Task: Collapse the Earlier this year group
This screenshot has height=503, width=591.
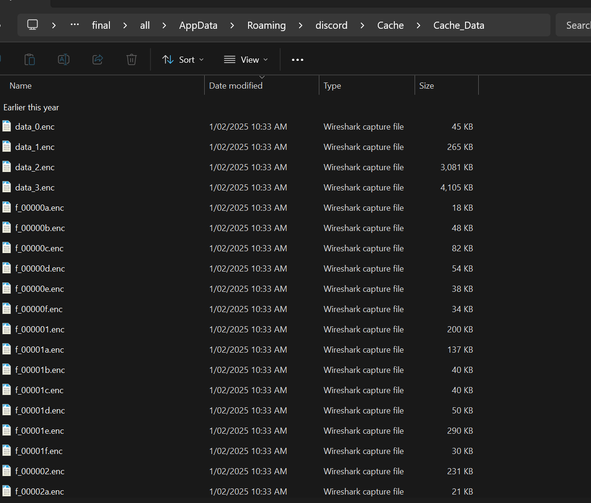Action: coord(31,107)
